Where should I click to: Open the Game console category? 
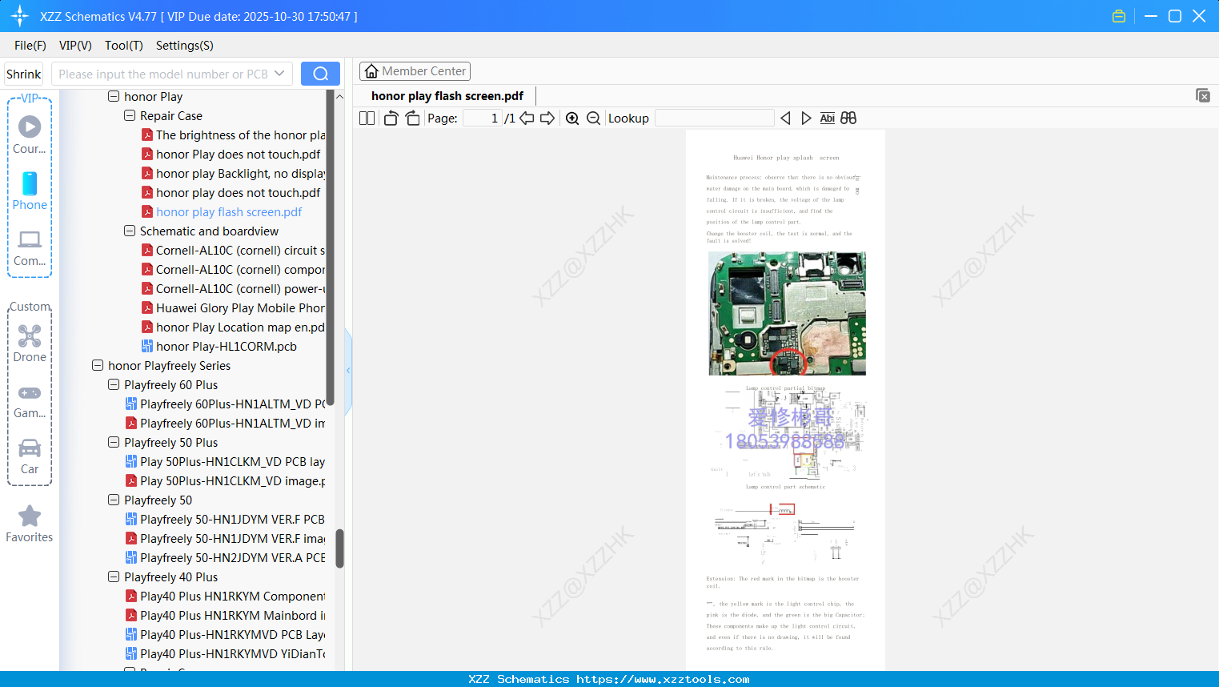30,400
